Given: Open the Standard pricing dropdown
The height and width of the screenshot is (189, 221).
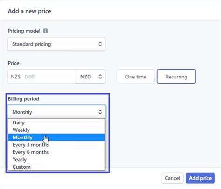Looking at the screenshot, I should pos(56,44).
